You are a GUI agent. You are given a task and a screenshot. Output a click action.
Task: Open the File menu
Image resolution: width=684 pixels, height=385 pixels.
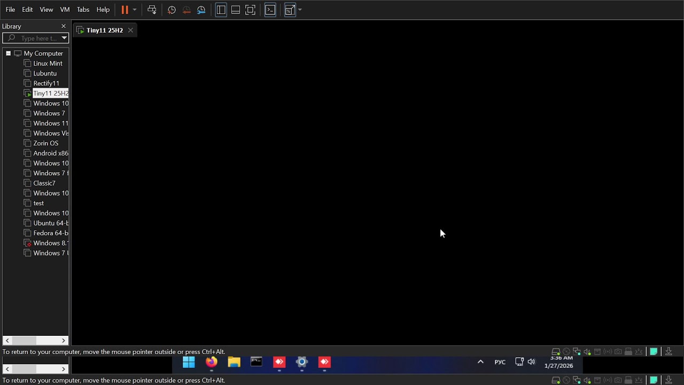coord(10,10)
